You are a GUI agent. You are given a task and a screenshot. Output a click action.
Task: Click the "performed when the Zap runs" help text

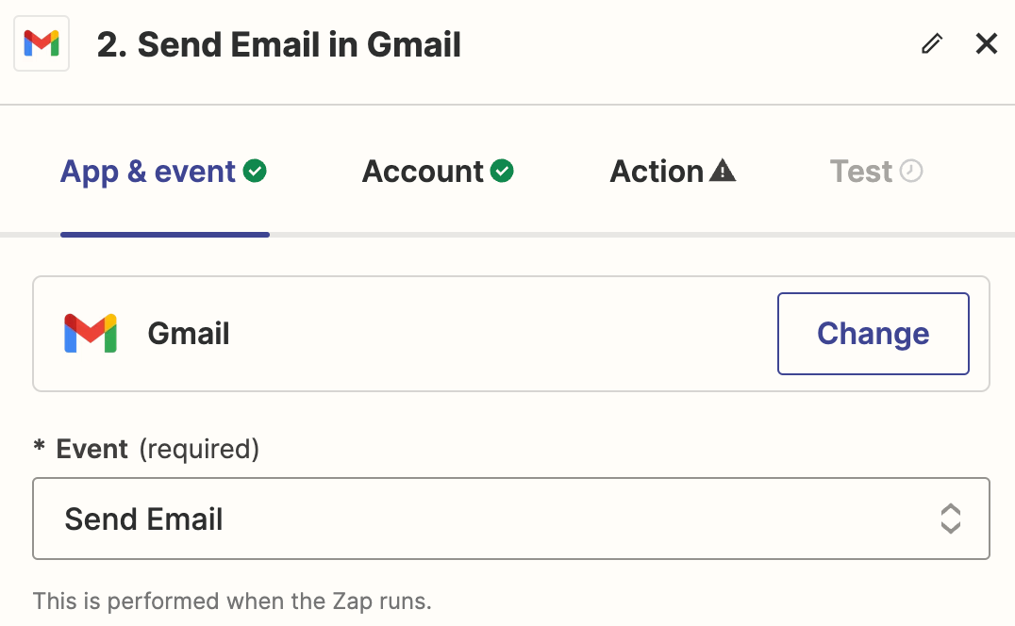tap(232, 601)
